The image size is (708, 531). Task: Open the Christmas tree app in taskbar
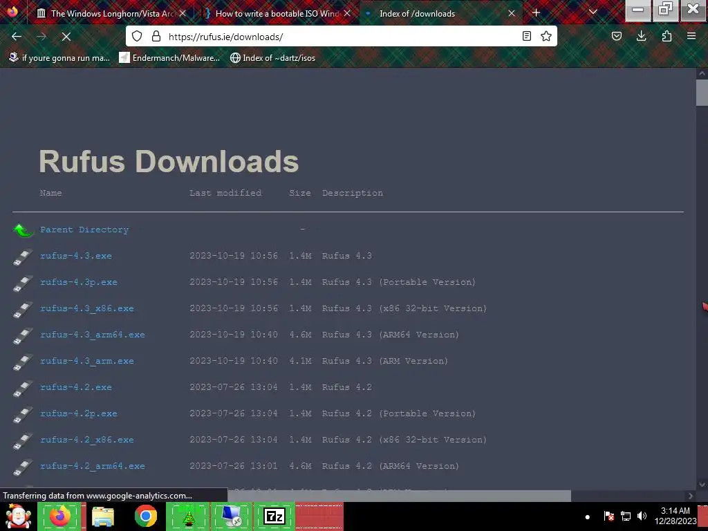coord(188,516)
